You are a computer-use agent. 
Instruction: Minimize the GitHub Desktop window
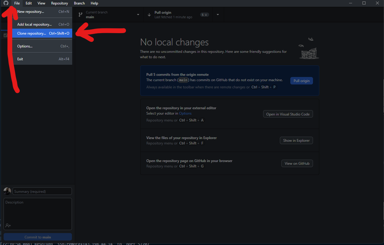(351, 3)
